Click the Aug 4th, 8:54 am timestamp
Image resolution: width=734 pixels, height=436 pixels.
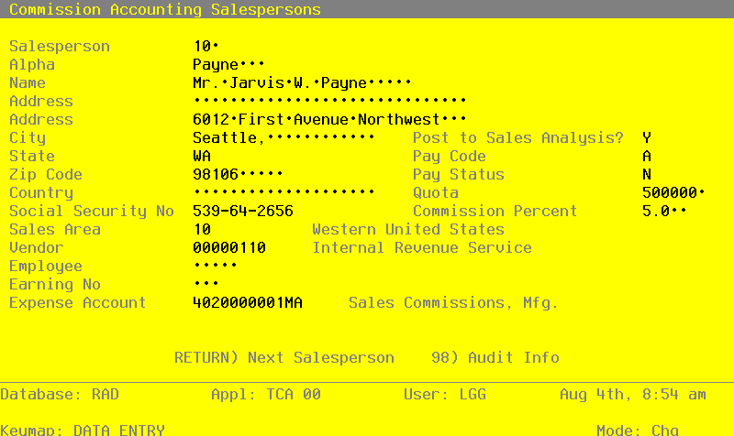click(x=633, y=395)
